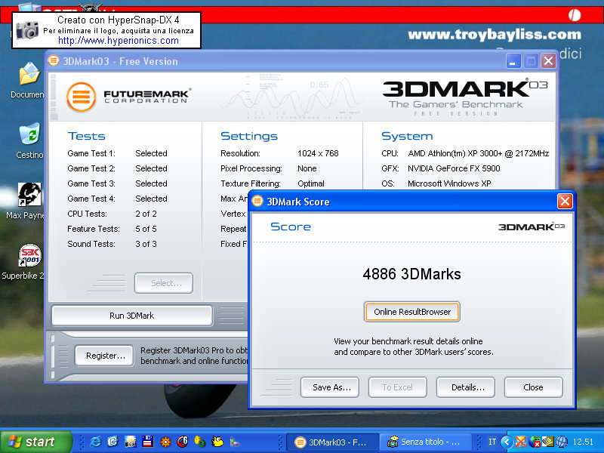Click the Microsoft Windows XP OS text
Screen dimensions: 604x453
449,183
